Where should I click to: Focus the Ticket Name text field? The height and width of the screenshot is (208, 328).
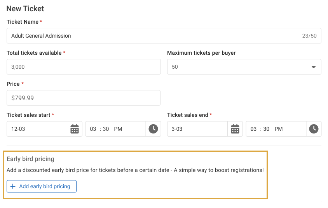152,36
